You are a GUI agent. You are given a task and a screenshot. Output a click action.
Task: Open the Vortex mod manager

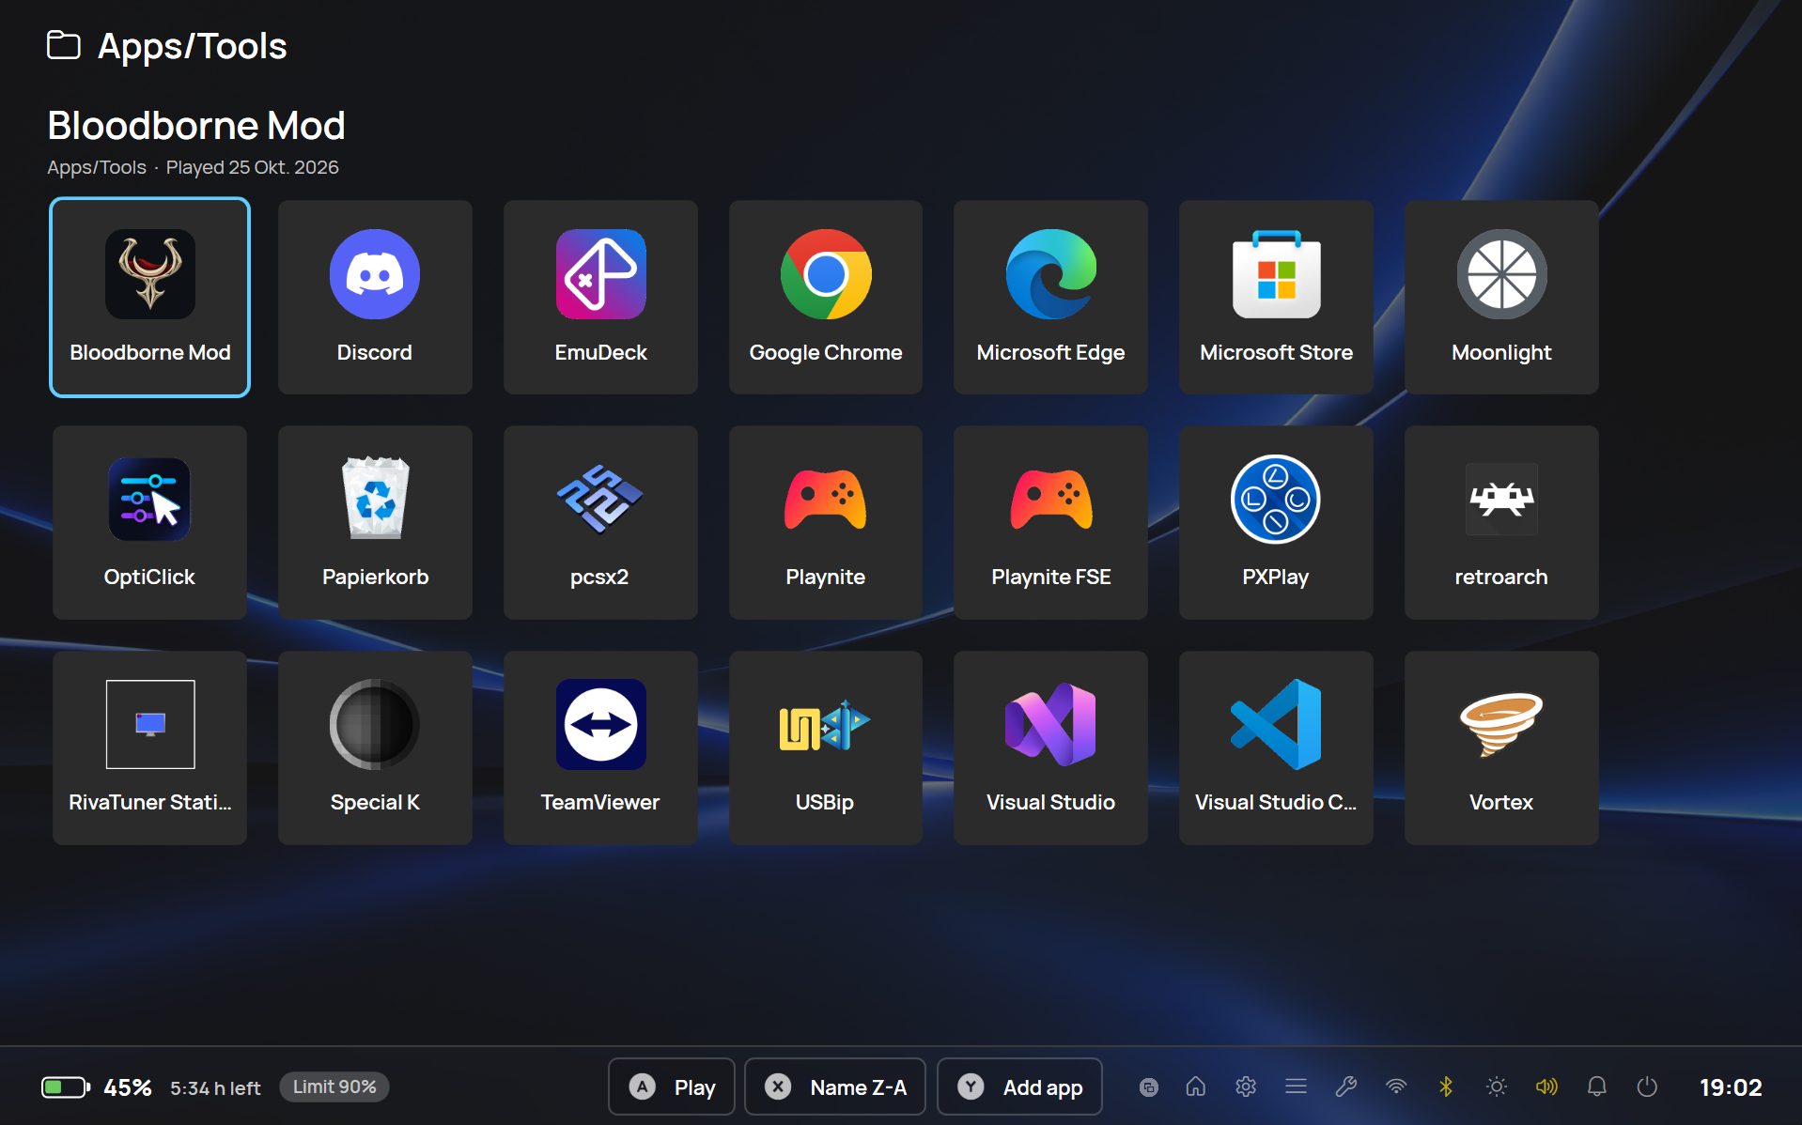(x=1501, y=747)
